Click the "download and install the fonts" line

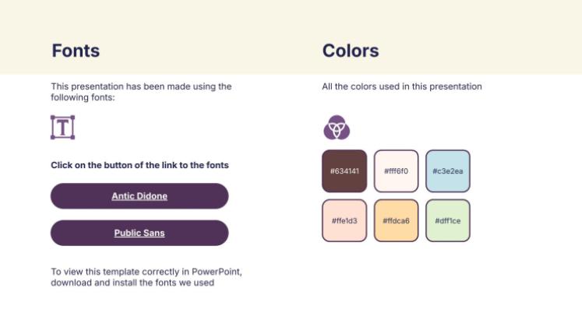(132, 283)
